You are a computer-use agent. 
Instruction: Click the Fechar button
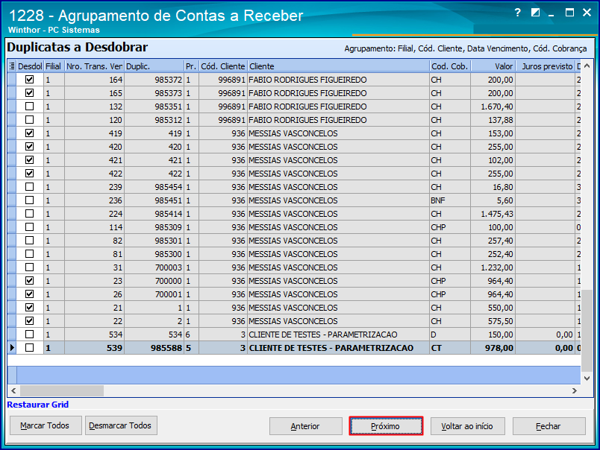point(549,426)
